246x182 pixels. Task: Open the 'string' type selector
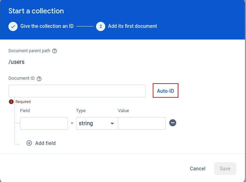92,123
